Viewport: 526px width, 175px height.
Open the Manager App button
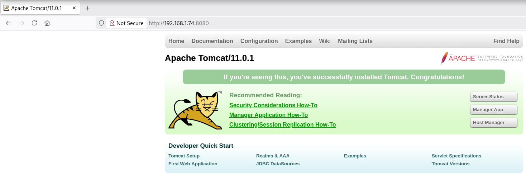pos(493,110)
